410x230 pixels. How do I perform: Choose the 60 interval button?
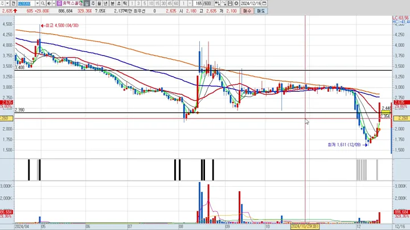[x=176, y=3]
